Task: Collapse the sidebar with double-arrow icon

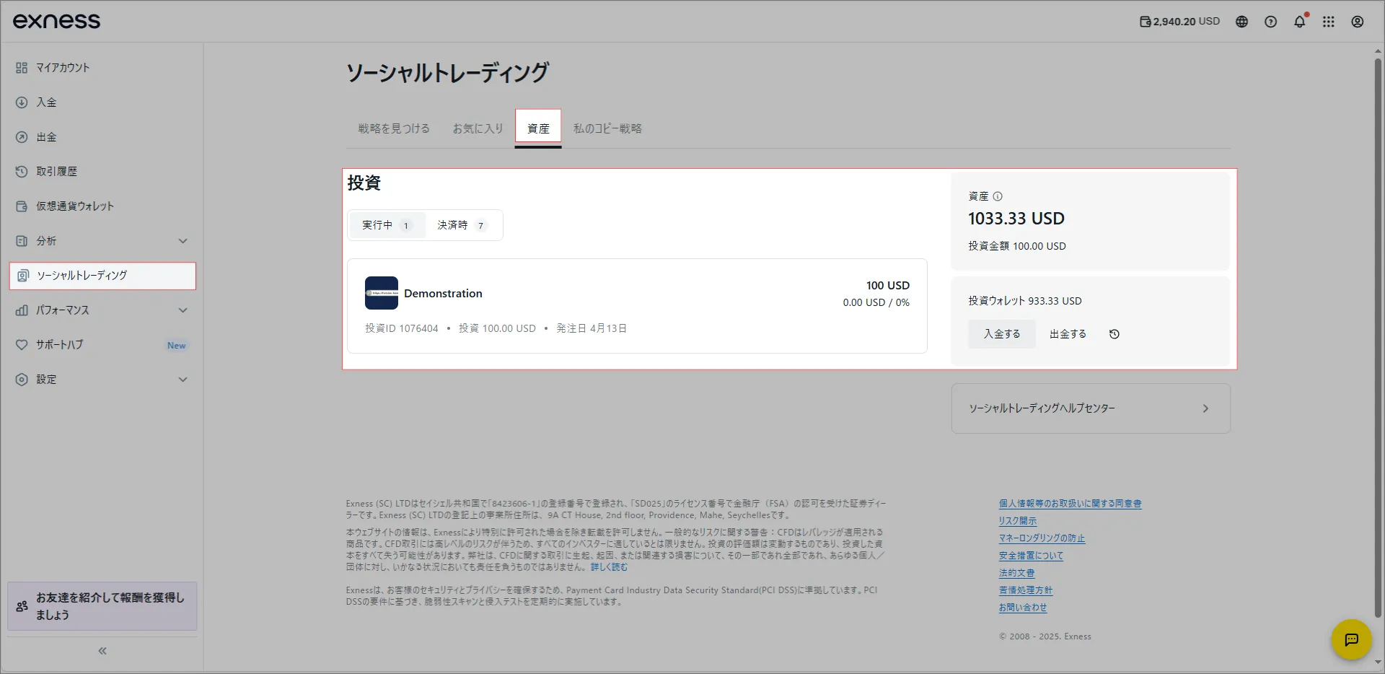Action: (x=102, y=651)
